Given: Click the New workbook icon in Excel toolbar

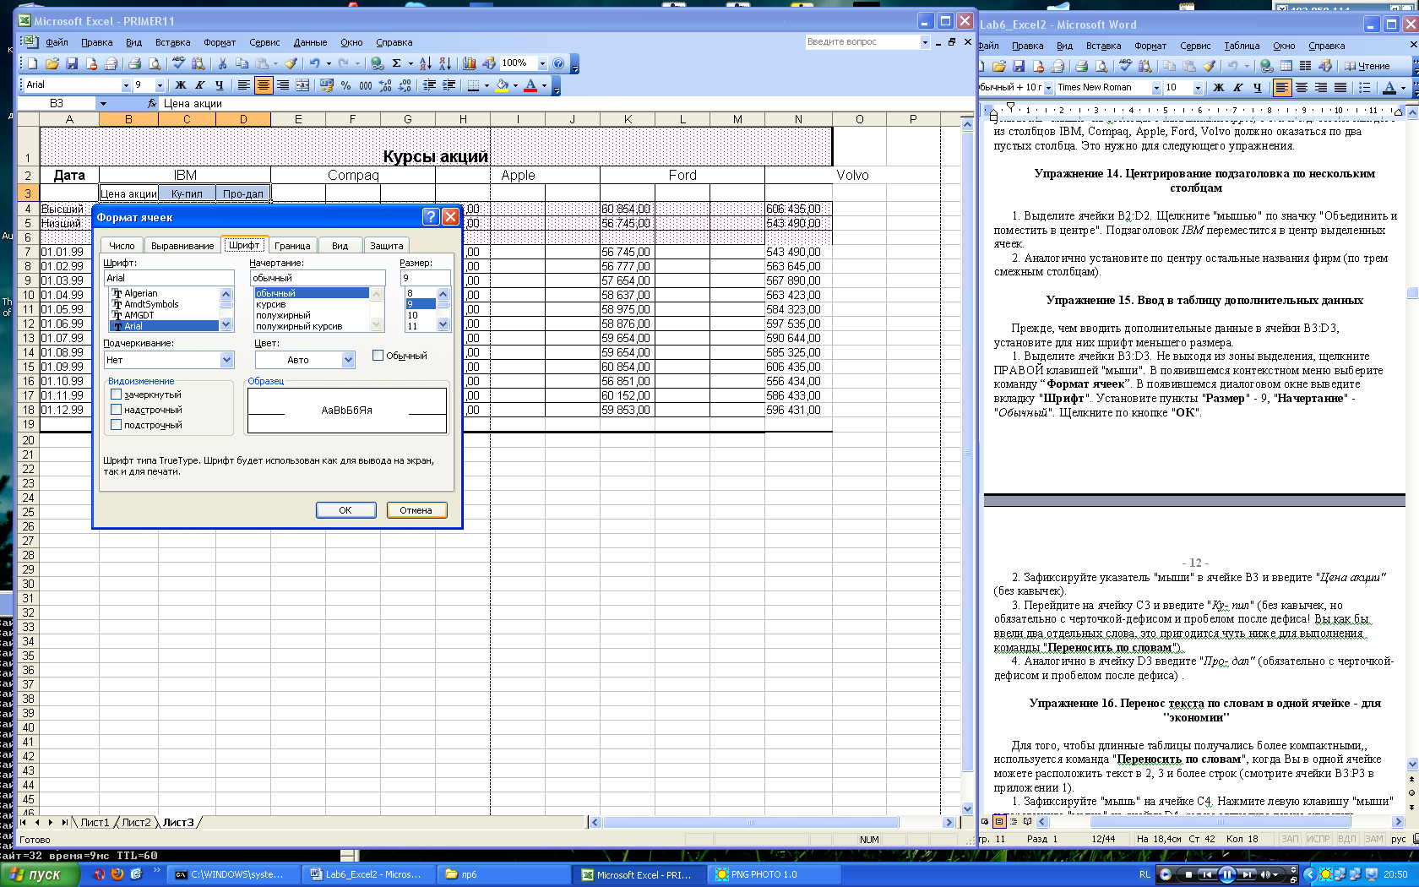Looking at the screenshot, I should point(32,63).
